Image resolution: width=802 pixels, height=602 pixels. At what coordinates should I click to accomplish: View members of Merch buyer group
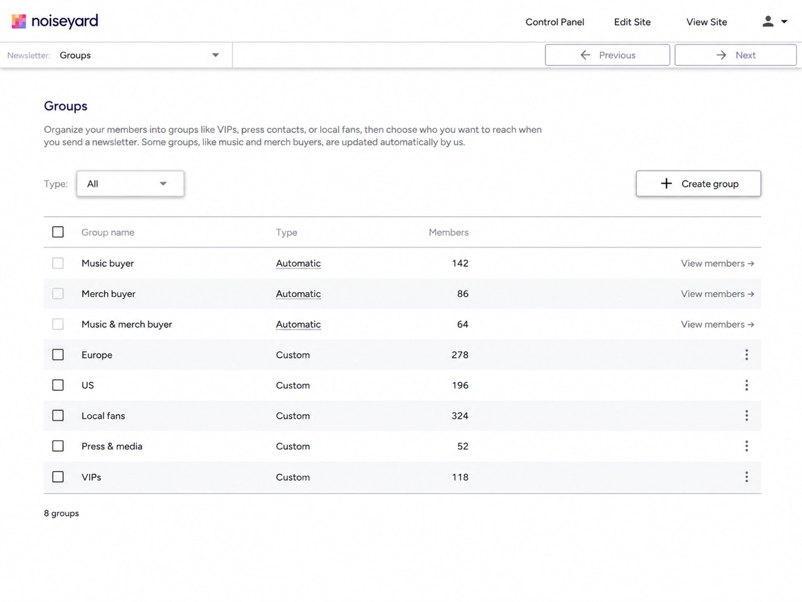[717, 294]
